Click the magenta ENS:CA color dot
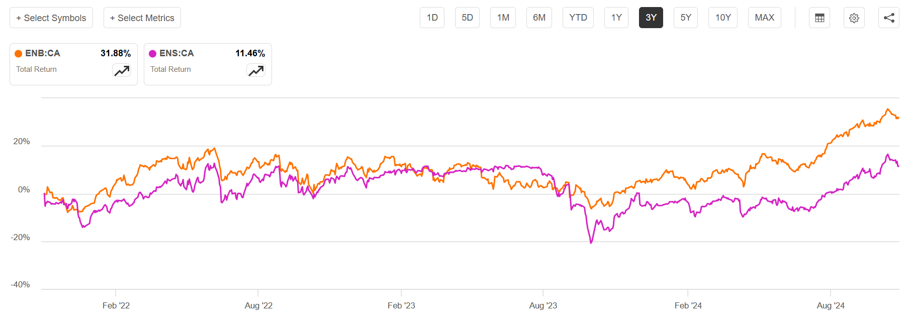 pyautogui.click(x=153, y=54)
